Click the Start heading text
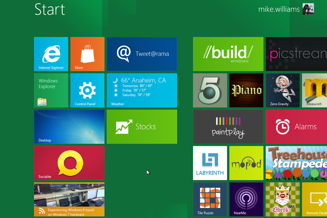This screenshot has height=218, width=327. [x=50, y=9]
